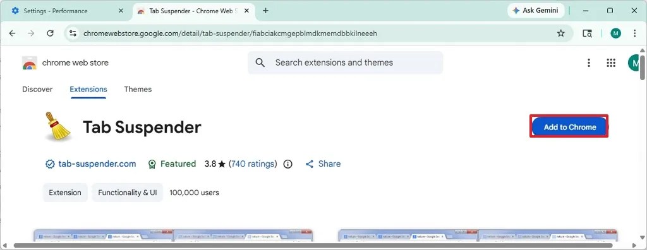Screen dimensions: 647x250
Task: Open first extension screenshot thumbnail
Action: [x=173, y=235]
